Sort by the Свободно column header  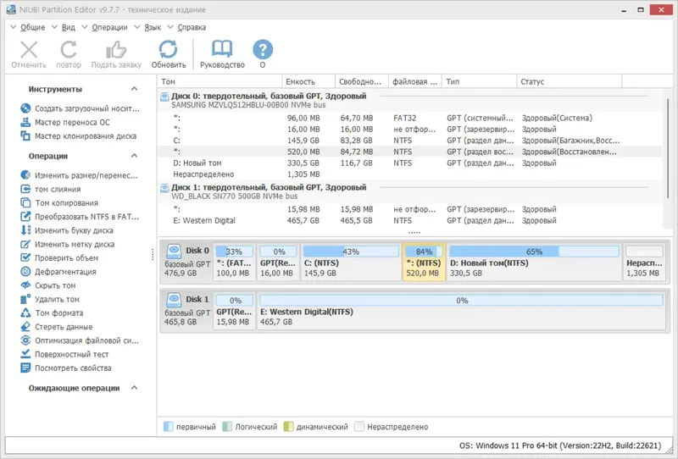362,81
